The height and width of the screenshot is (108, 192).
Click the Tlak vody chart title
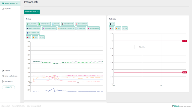pos(112,19)
